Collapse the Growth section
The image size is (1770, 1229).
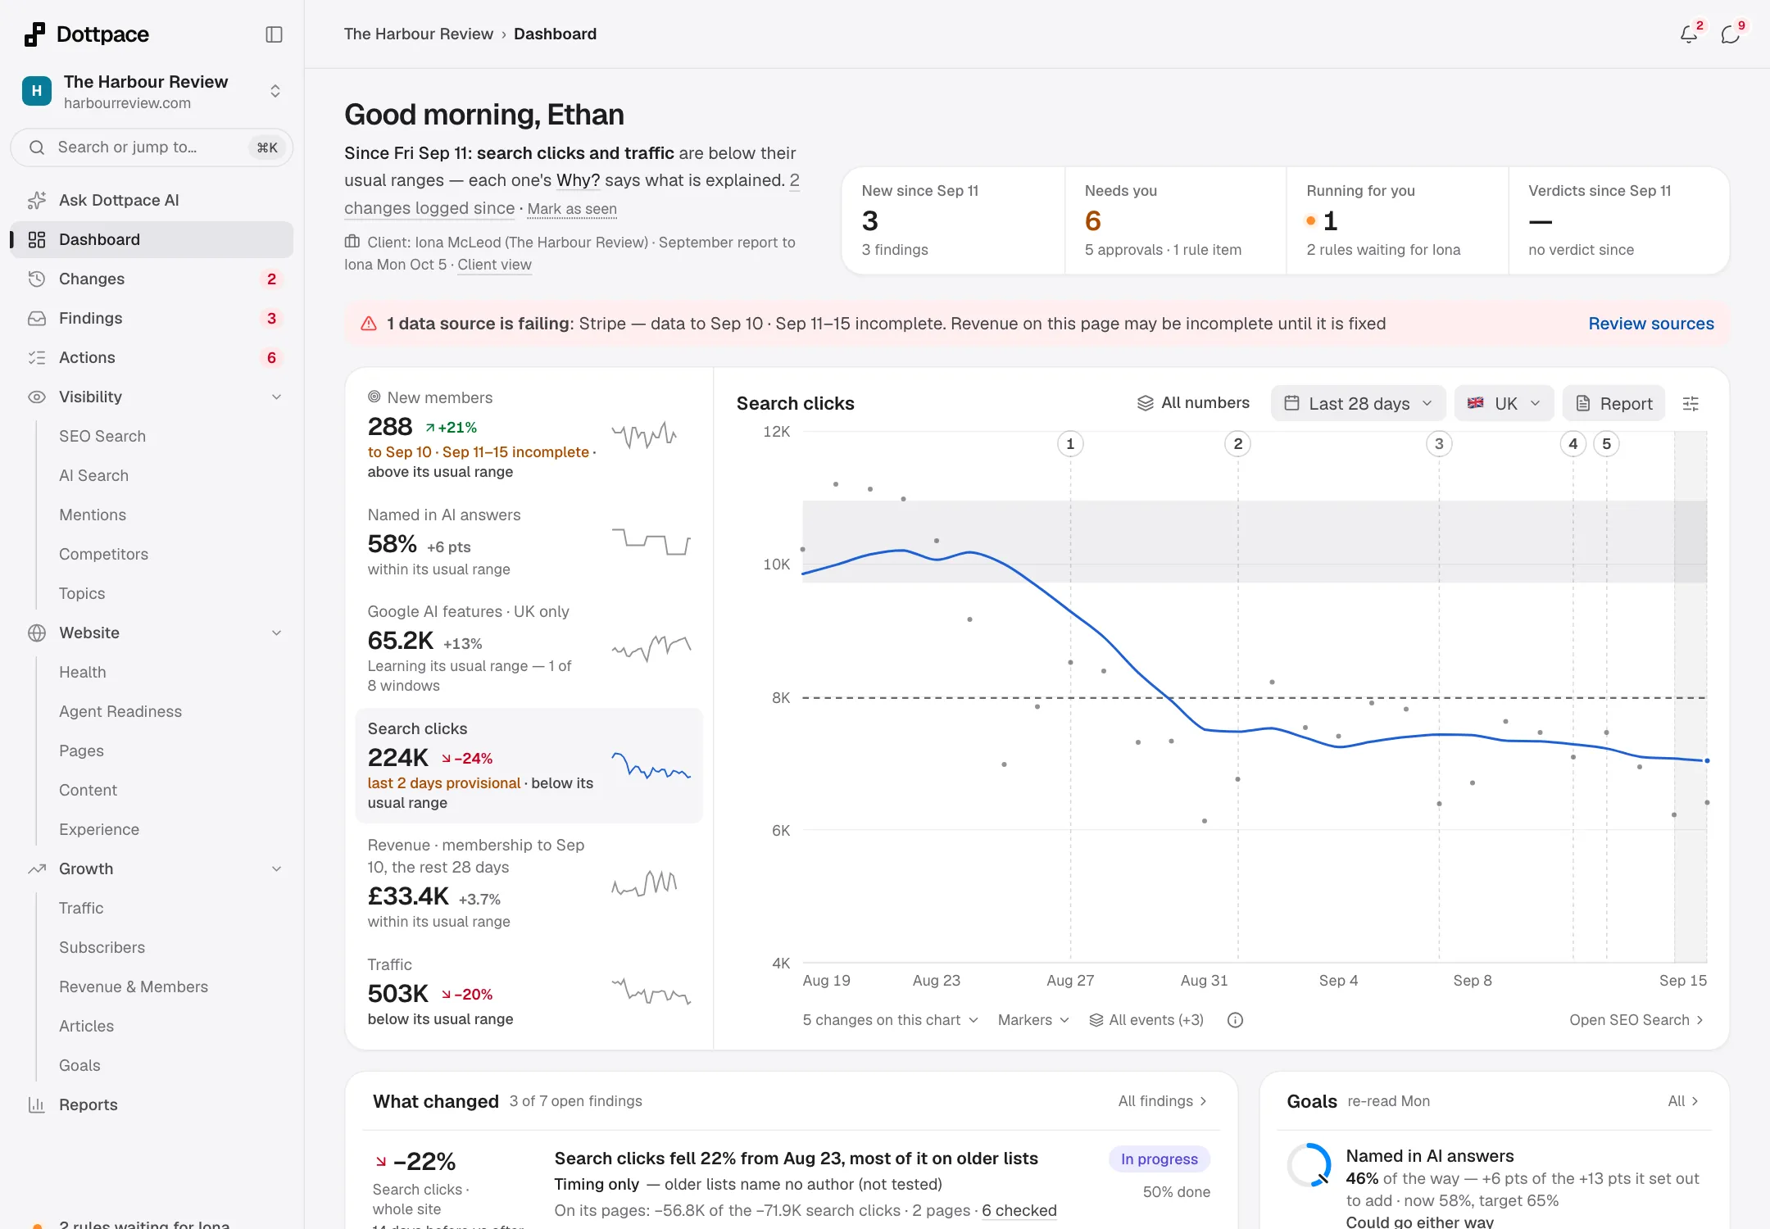(x=276, y=868)
